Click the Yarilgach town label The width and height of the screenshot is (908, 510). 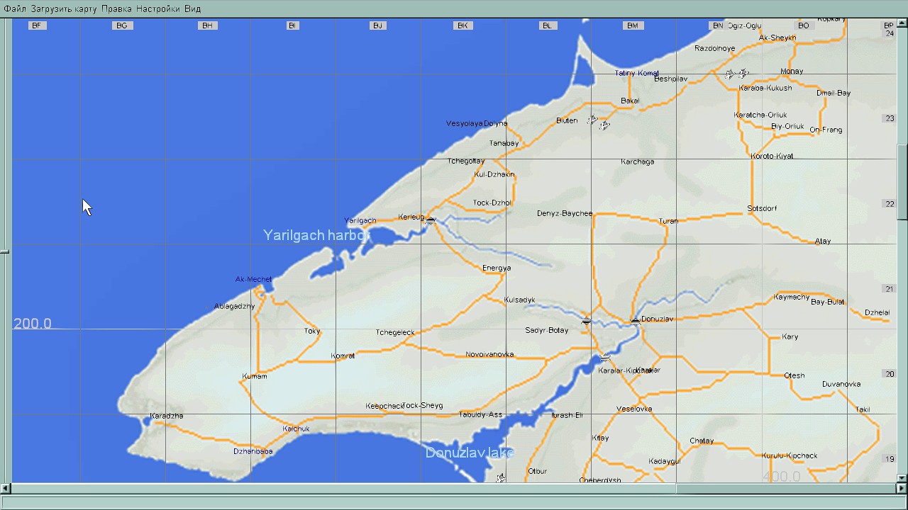click(360, 220)
